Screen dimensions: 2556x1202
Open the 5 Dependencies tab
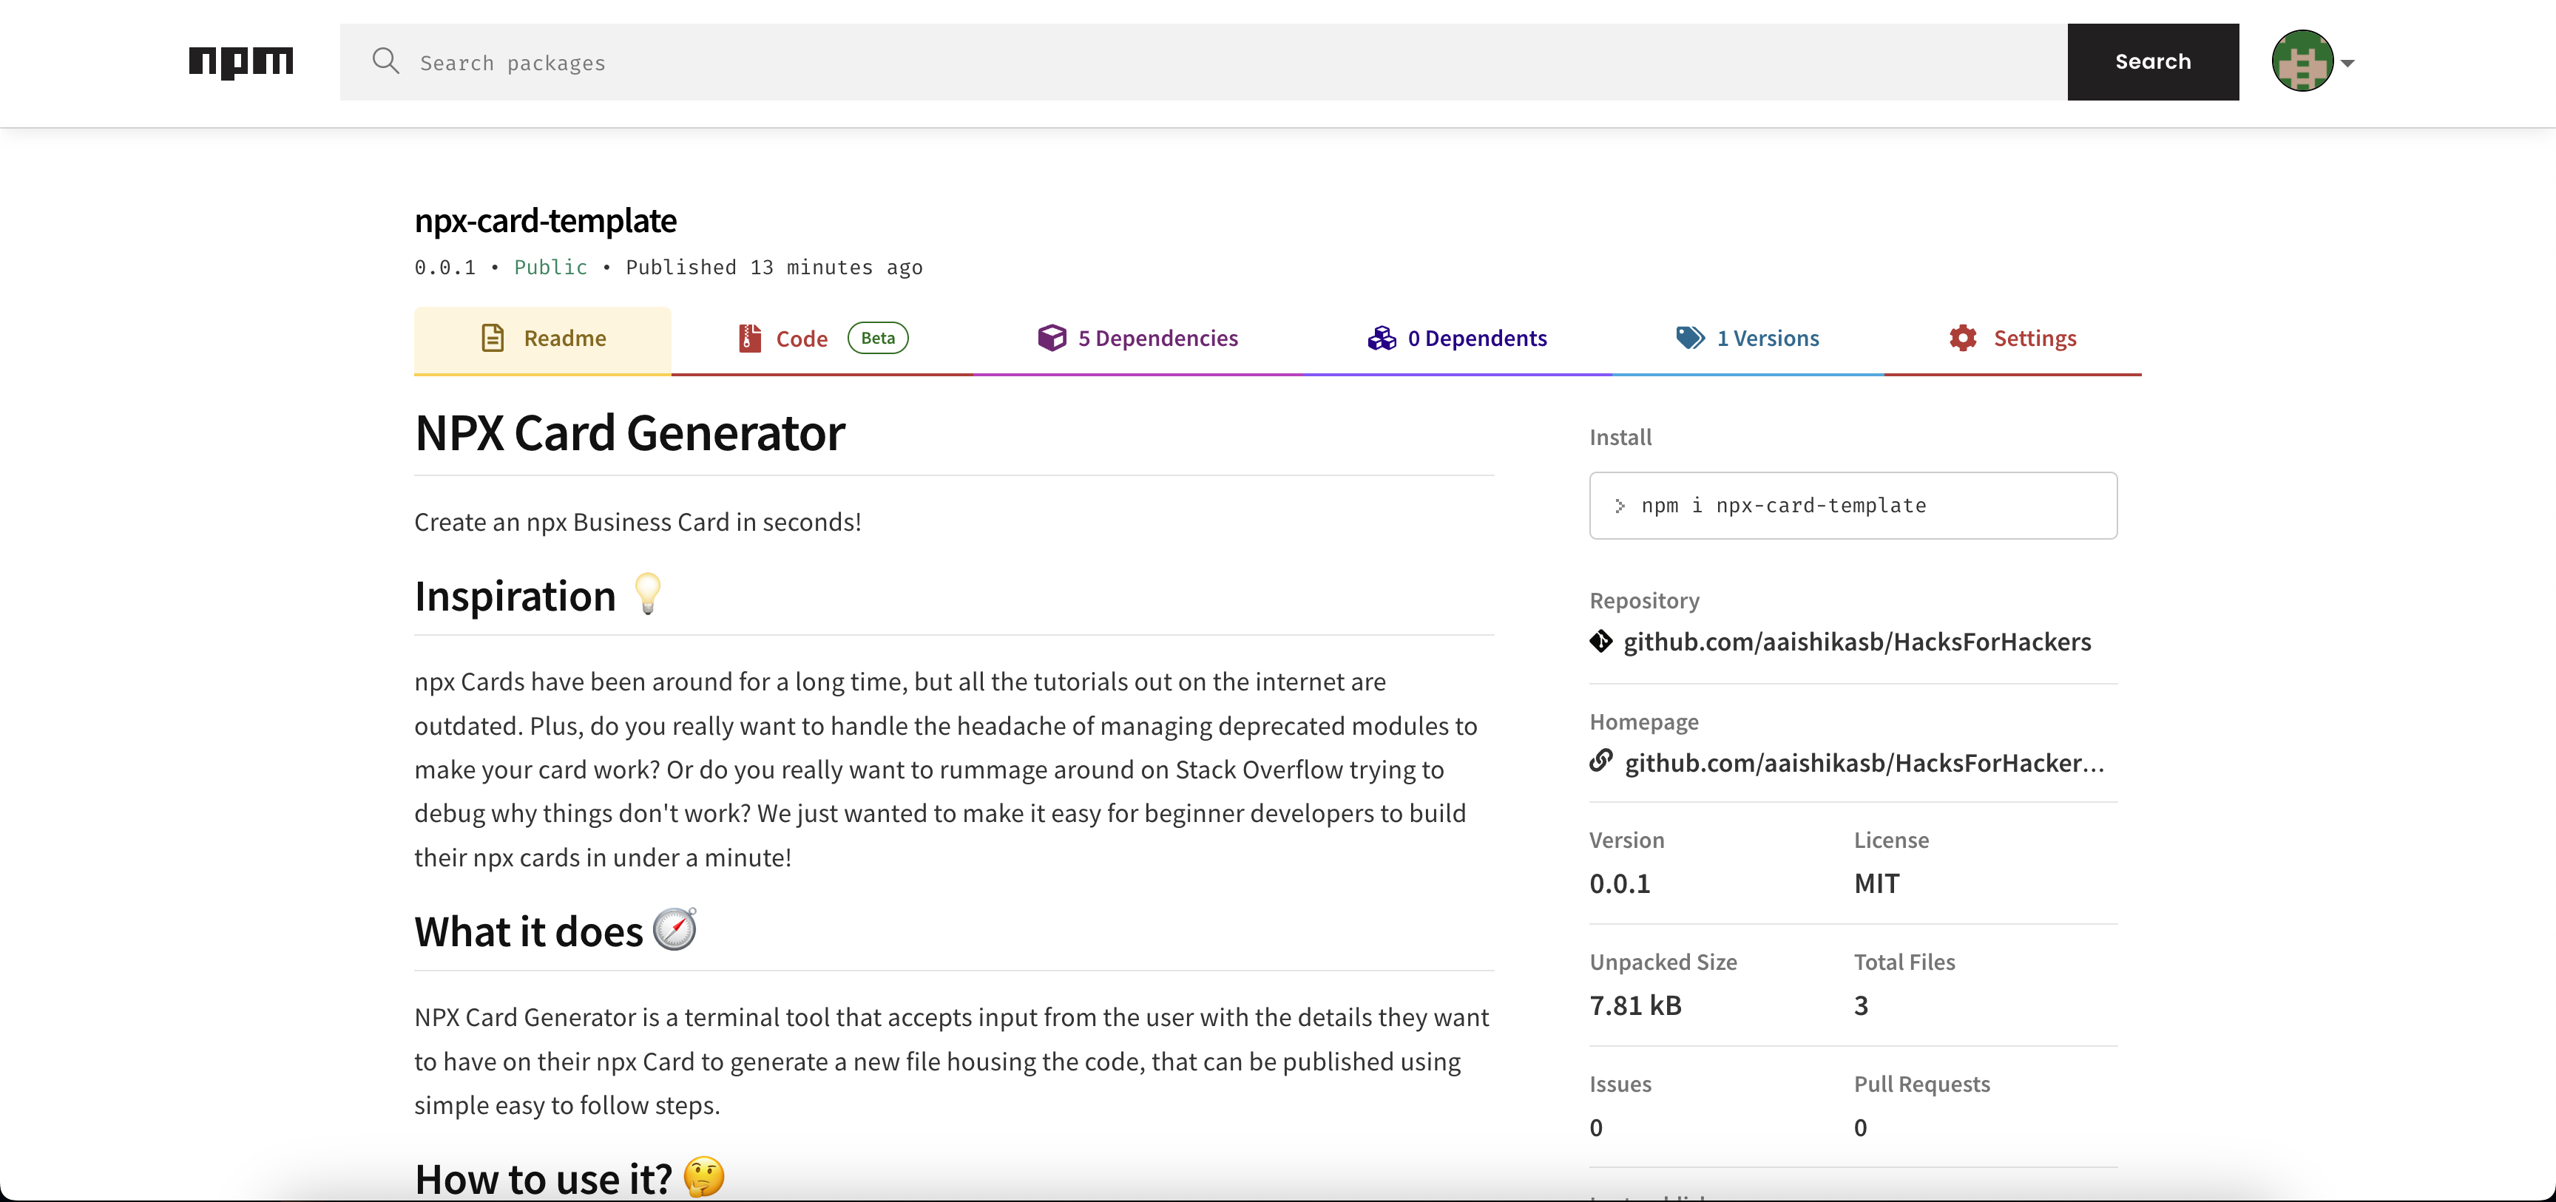pos(1137,339)
